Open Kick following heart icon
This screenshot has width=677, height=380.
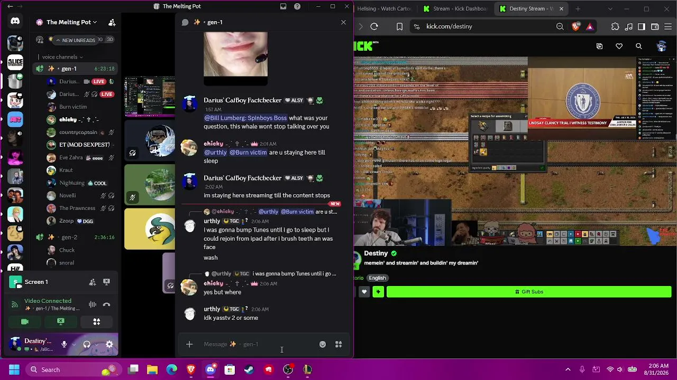click(619, 46)
